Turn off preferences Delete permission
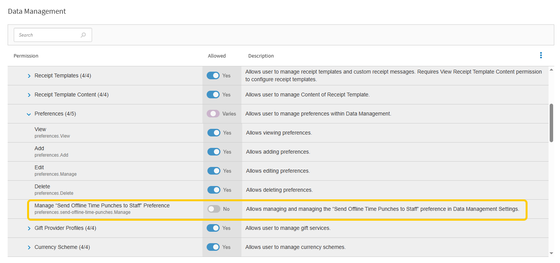Screen dimensions: 560x263 pyautogui.click(x=214, y=190)
